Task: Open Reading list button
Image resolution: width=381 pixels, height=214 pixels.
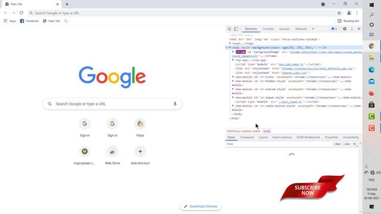Action: pos(348,21)
